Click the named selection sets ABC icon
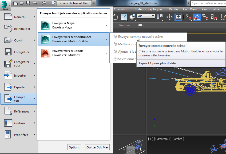 point(223,17)
